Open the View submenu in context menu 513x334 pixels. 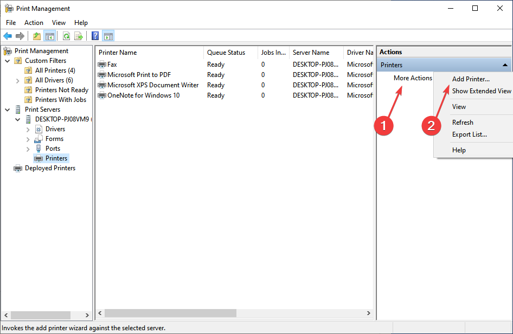click(473, 107)
